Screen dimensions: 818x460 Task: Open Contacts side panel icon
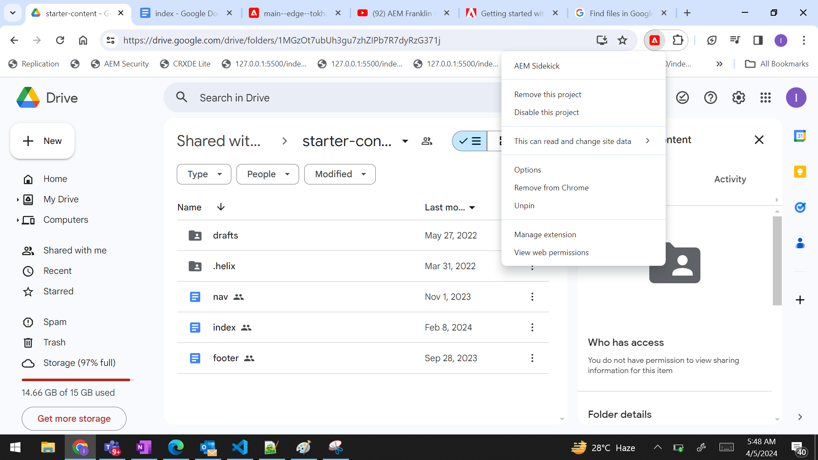801,243
